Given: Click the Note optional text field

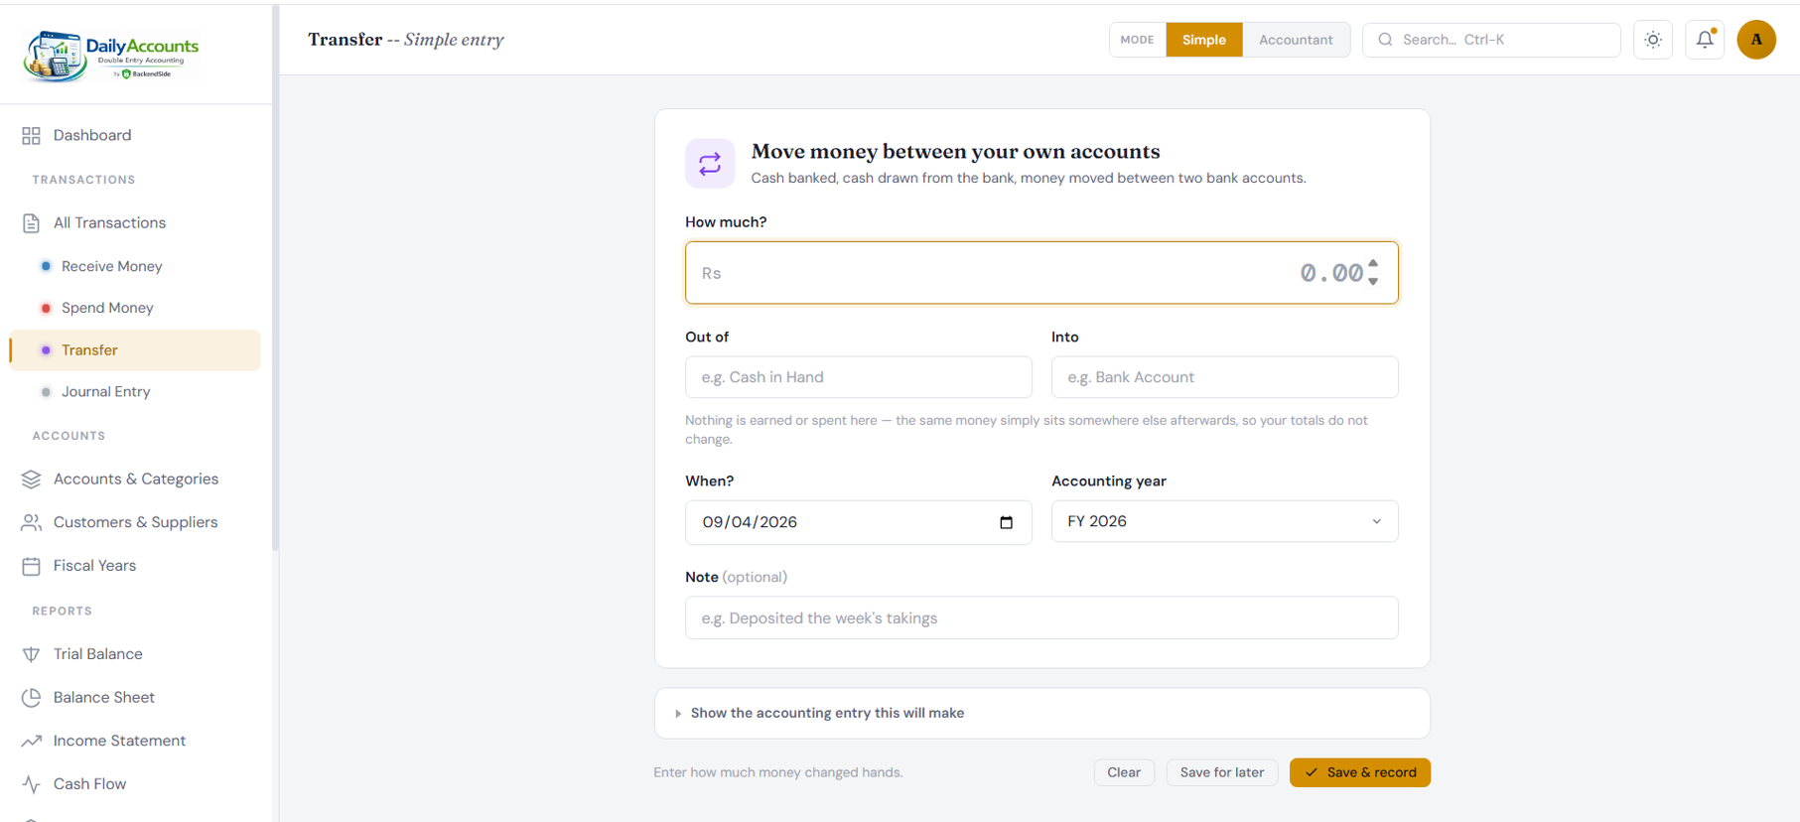Looking at the screenshot, I should (1041, 617).
